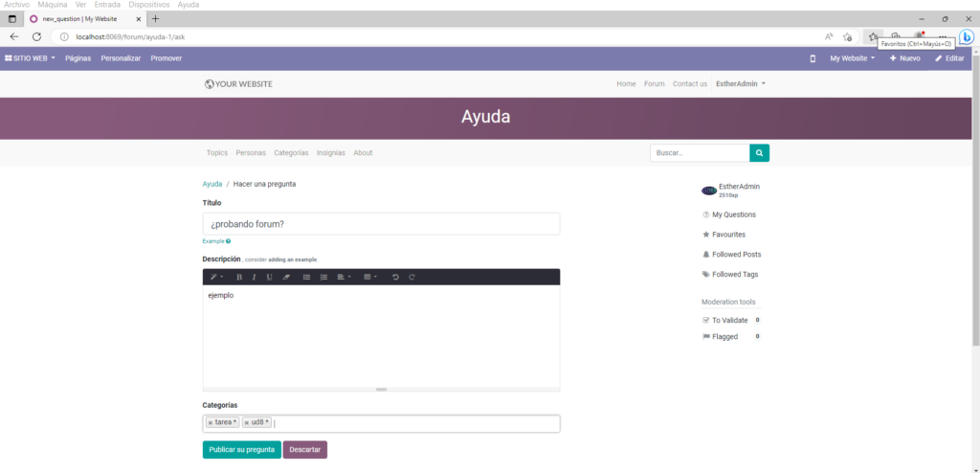This screenshot has width=980, height=473.
Task: Remove the 'tarea' category tag
Action: click(211, 422)
